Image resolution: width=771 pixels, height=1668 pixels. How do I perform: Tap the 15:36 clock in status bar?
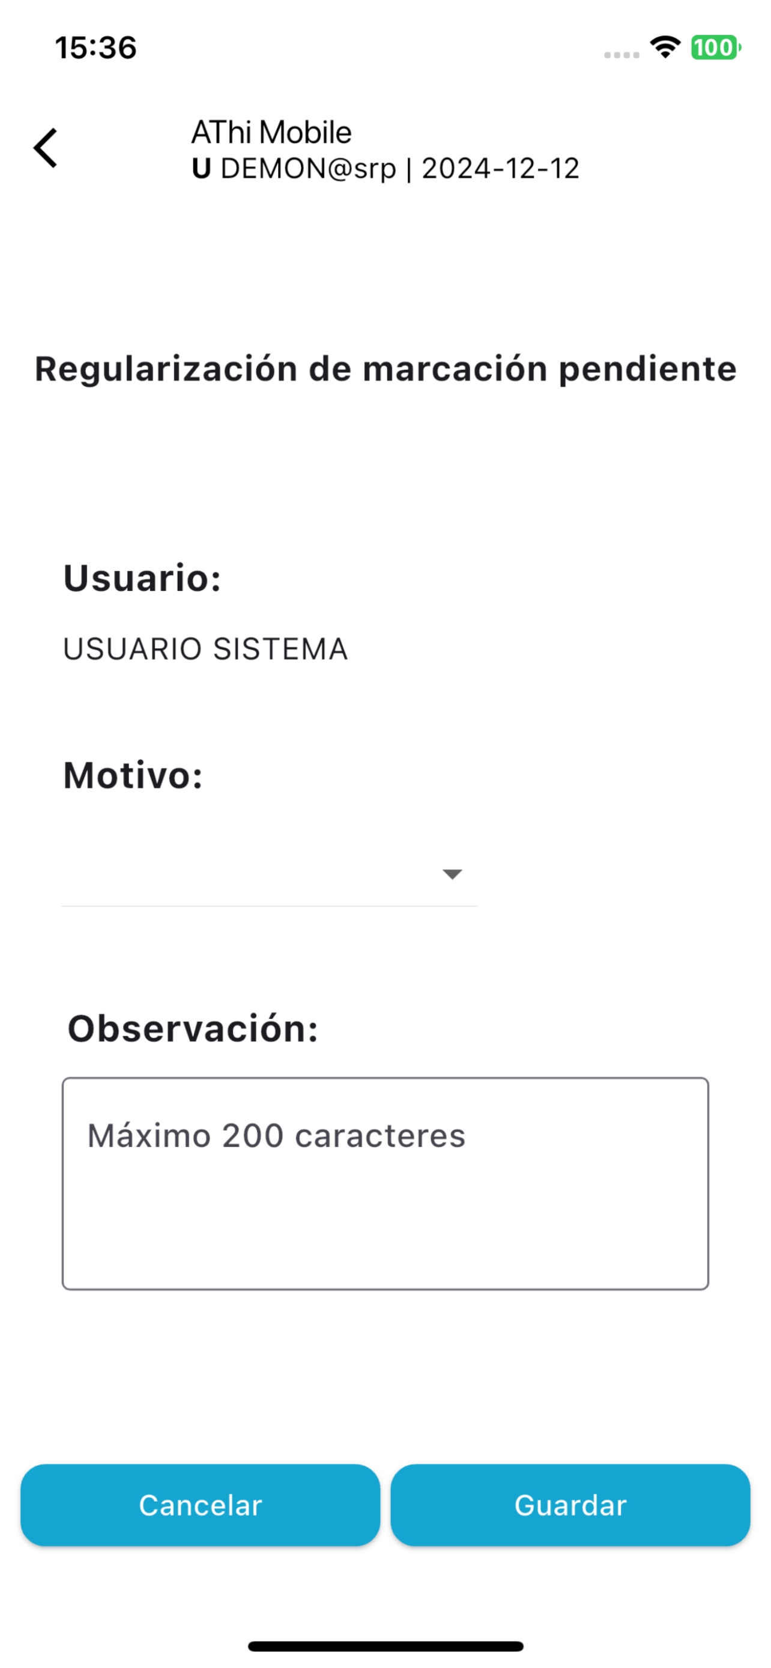[96, 48]
